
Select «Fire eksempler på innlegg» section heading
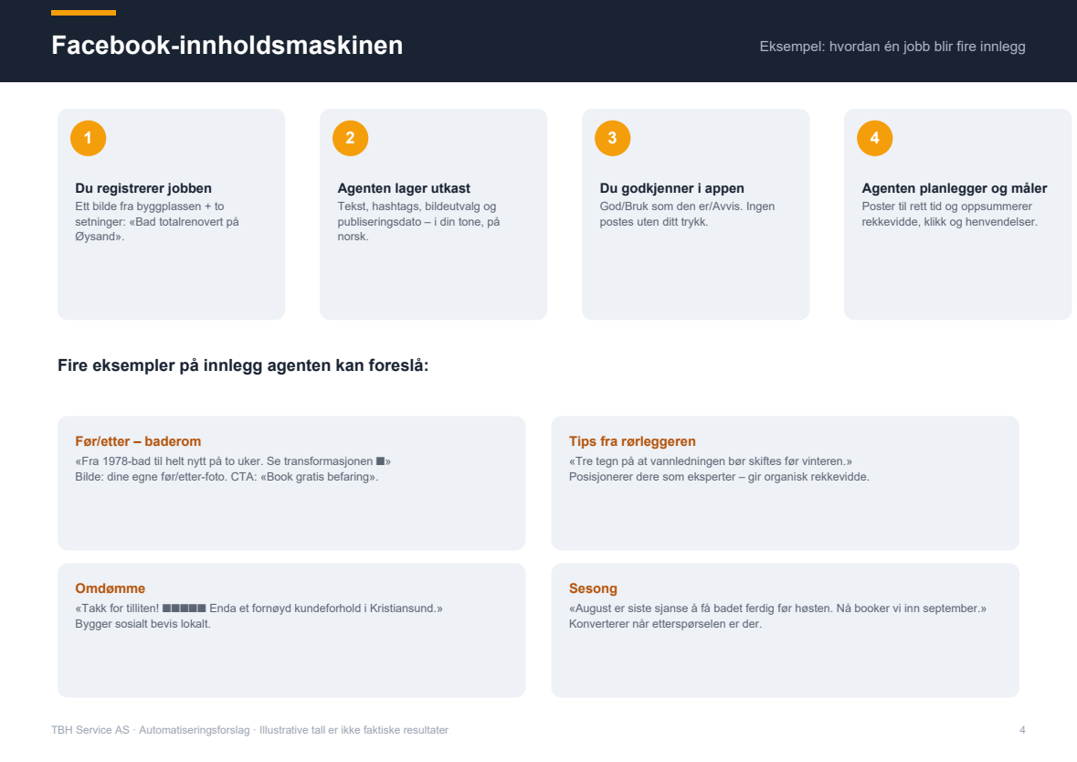click(x=243, y=365)
